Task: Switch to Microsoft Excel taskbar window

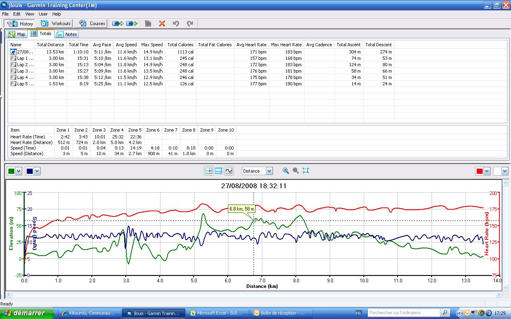Action: point(218,313)
